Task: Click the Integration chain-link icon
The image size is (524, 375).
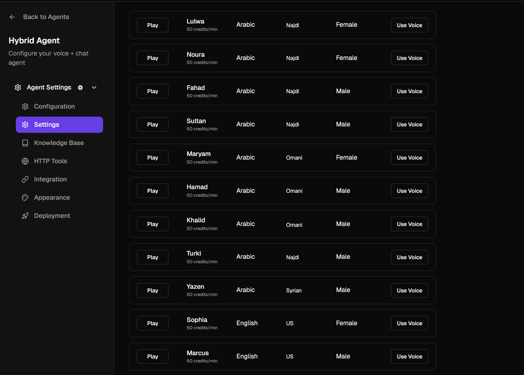Action: pyautogui.click(x=25, y=179)
